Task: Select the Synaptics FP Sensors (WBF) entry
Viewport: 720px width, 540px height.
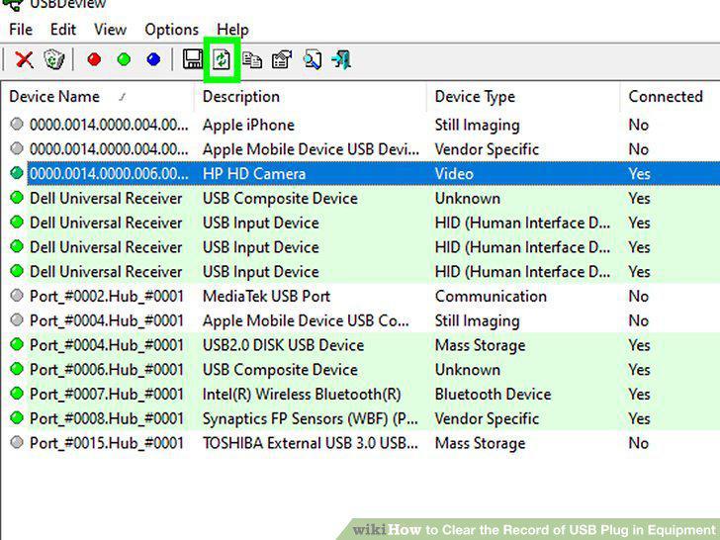Action: [310, 418]
